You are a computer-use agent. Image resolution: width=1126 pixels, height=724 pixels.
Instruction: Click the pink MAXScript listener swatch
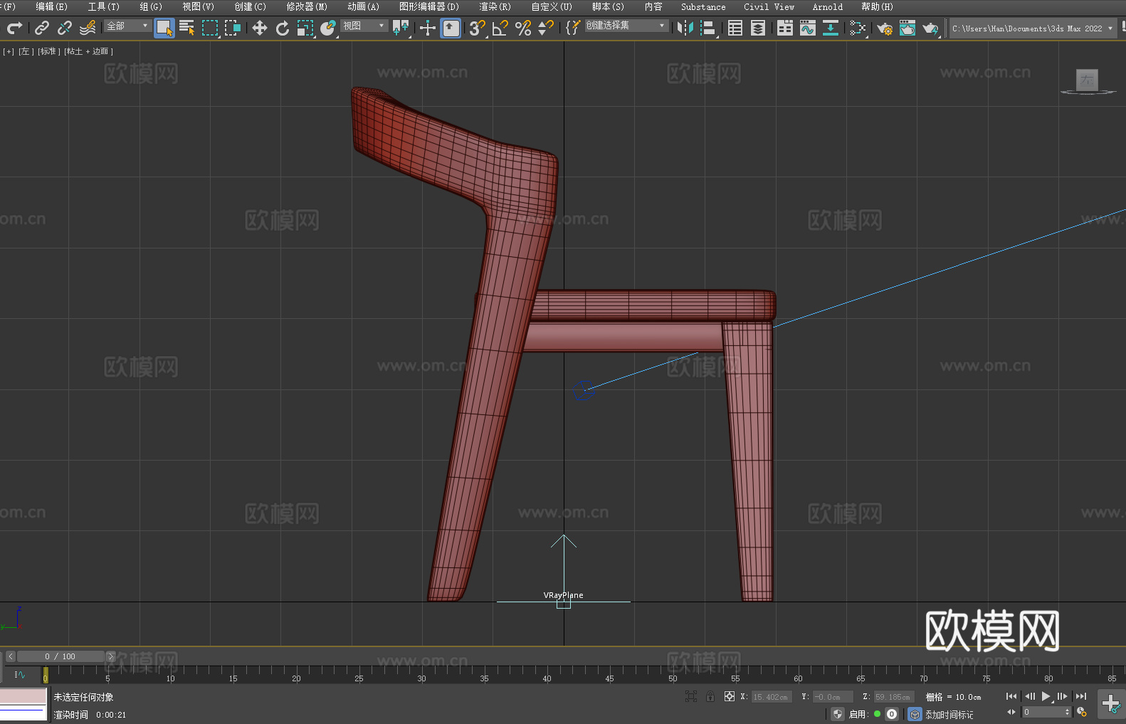tap(23, 696)
